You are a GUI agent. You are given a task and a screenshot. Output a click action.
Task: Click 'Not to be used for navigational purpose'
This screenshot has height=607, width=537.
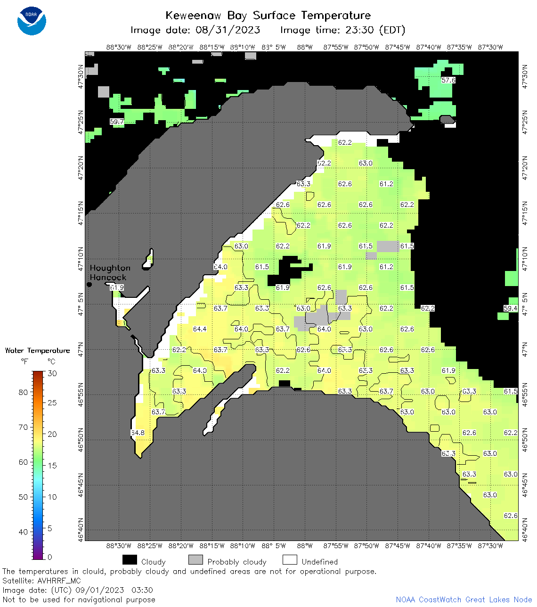coord(79,599)
